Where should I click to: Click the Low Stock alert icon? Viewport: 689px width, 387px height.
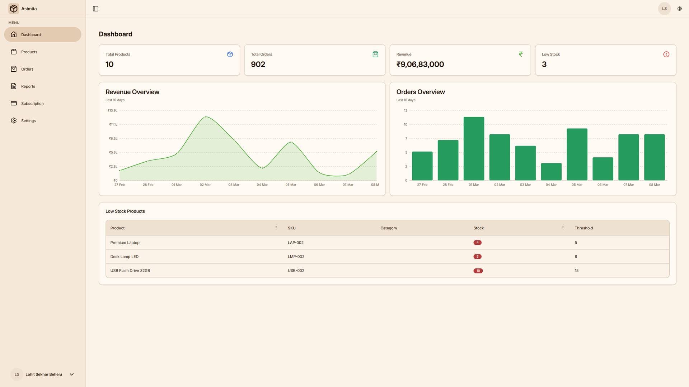pyautogui.click(x=666, y=54)
